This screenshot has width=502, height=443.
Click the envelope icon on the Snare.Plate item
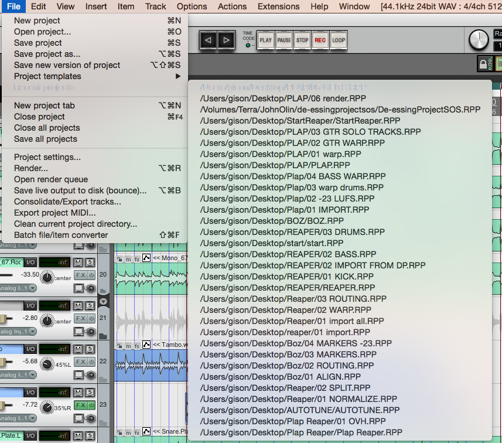point(146,431)
